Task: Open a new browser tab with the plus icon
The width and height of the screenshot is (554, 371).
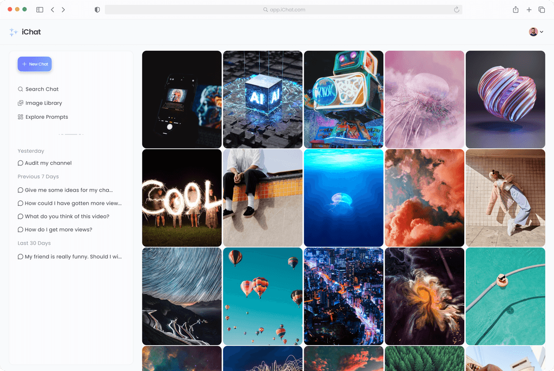Action: (x=529, y=10)
